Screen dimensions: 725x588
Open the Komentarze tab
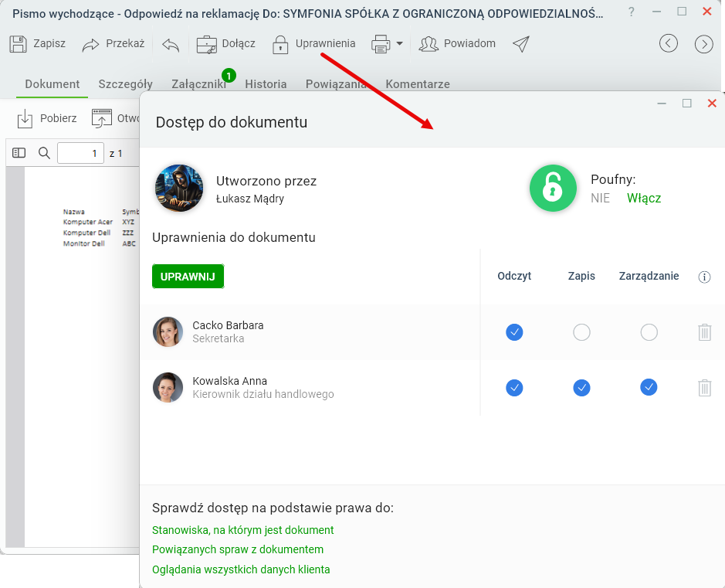tap(418, 83)
